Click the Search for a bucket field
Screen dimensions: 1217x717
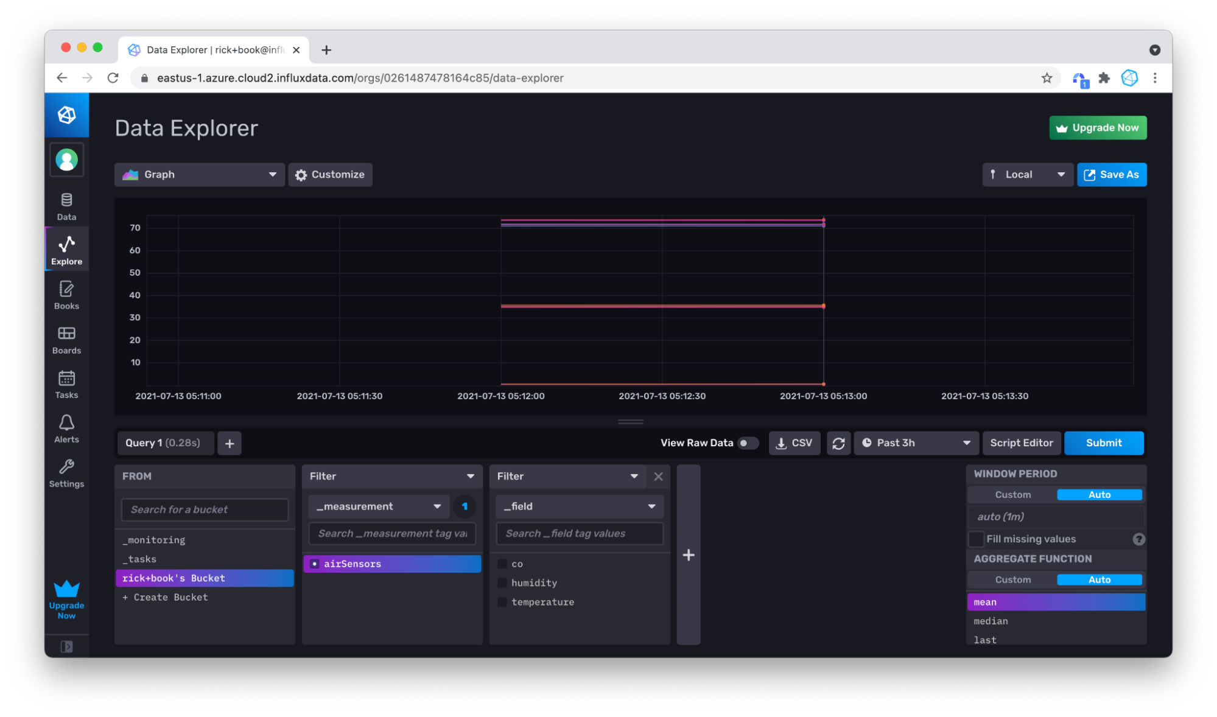[x=205, y=509]
